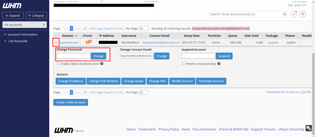This screenshot has height=137, width=315.
Task: Click top pagination page 1
Action: pos(71,28)
